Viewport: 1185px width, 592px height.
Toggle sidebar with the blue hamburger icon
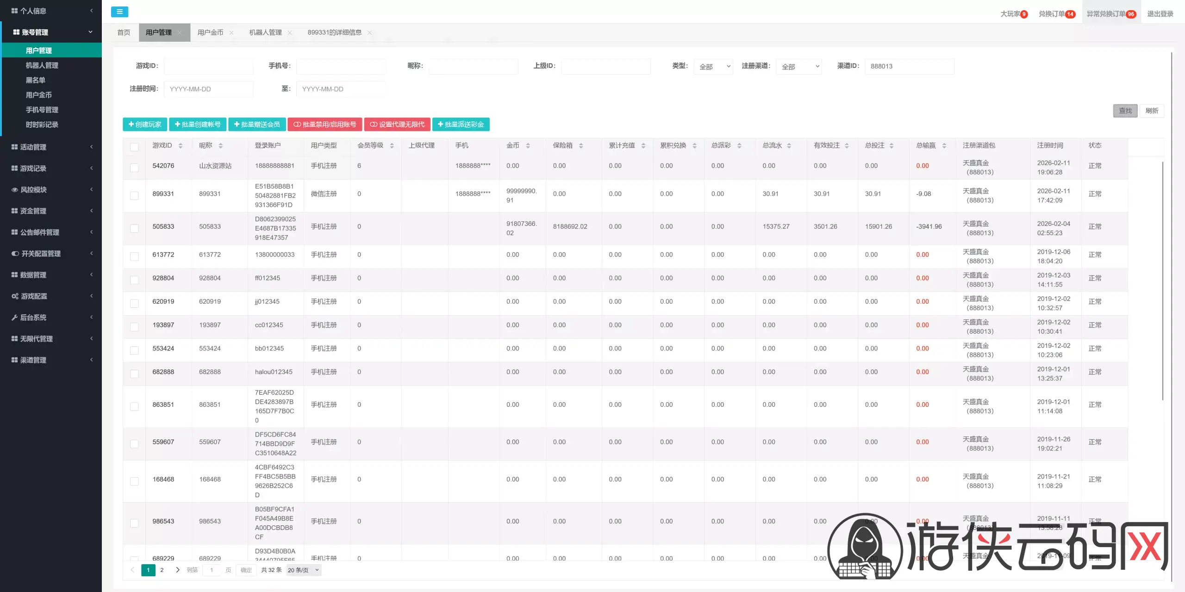pyautogui.click(x=119, y=12)
